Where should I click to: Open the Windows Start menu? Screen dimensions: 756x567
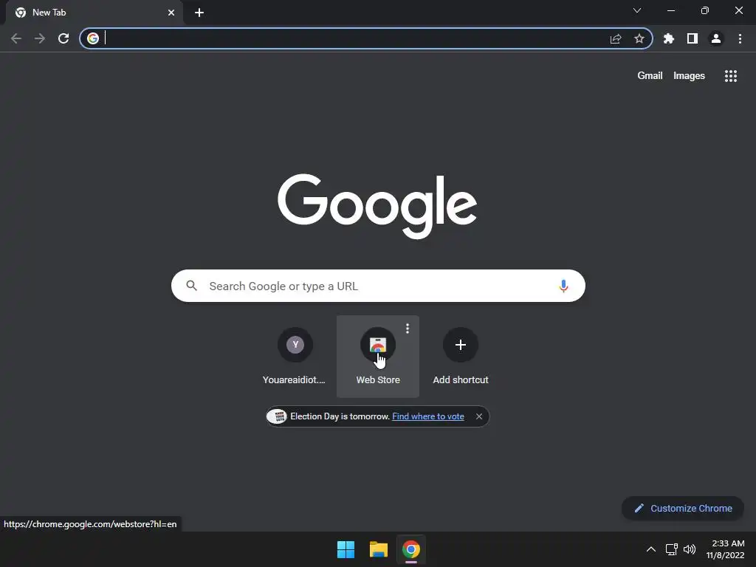(346, 549)
